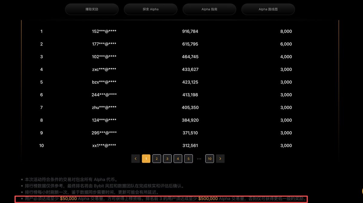The height and width of the screenshot is (203, 363).
Task: Go to leaderboard page 3
Action: click(x=167, y=159)
